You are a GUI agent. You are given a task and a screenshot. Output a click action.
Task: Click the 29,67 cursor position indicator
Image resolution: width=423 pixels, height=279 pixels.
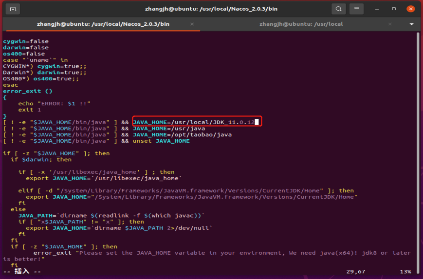(355, 272)
